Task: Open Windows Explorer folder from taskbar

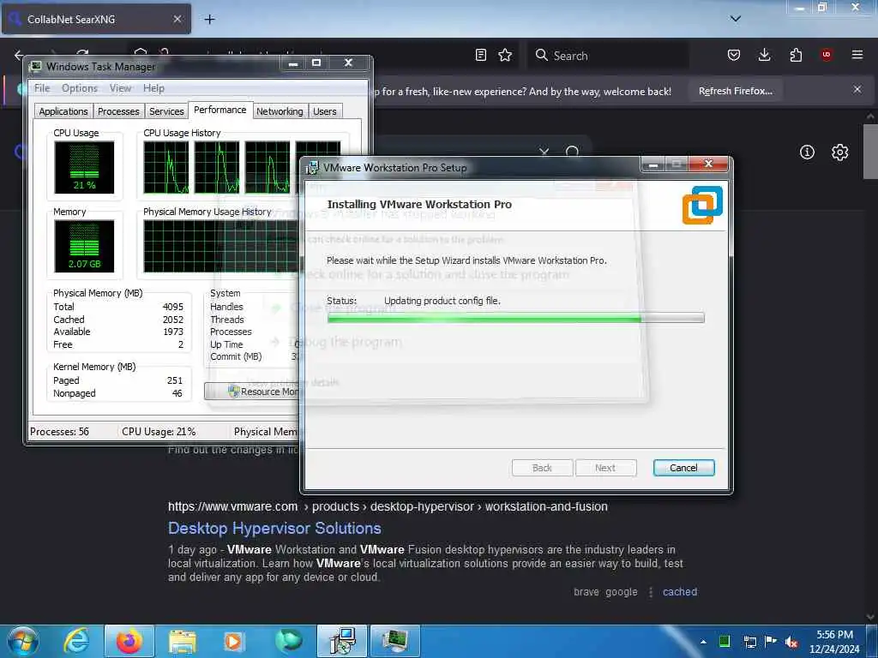Action: [183, 641]
